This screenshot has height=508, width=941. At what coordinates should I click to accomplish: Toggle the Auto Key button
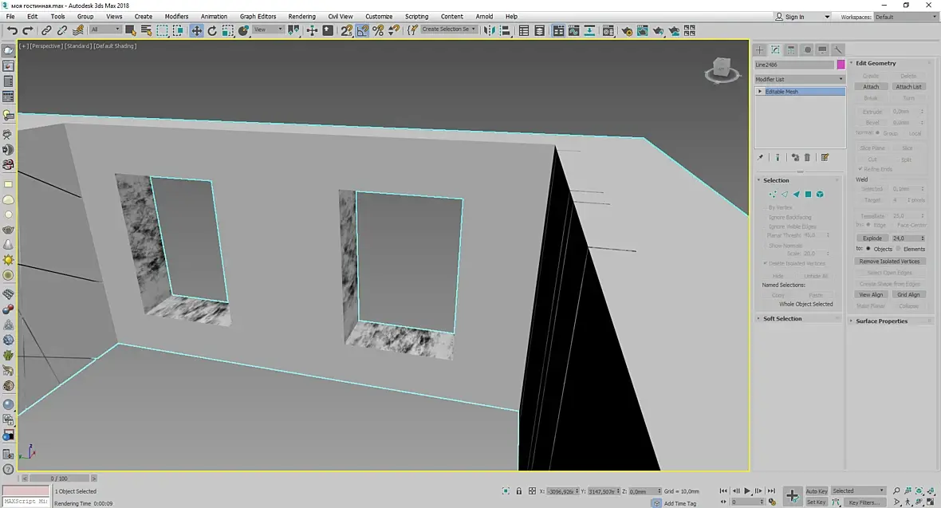pyautogui.click(x=816, y=491)
